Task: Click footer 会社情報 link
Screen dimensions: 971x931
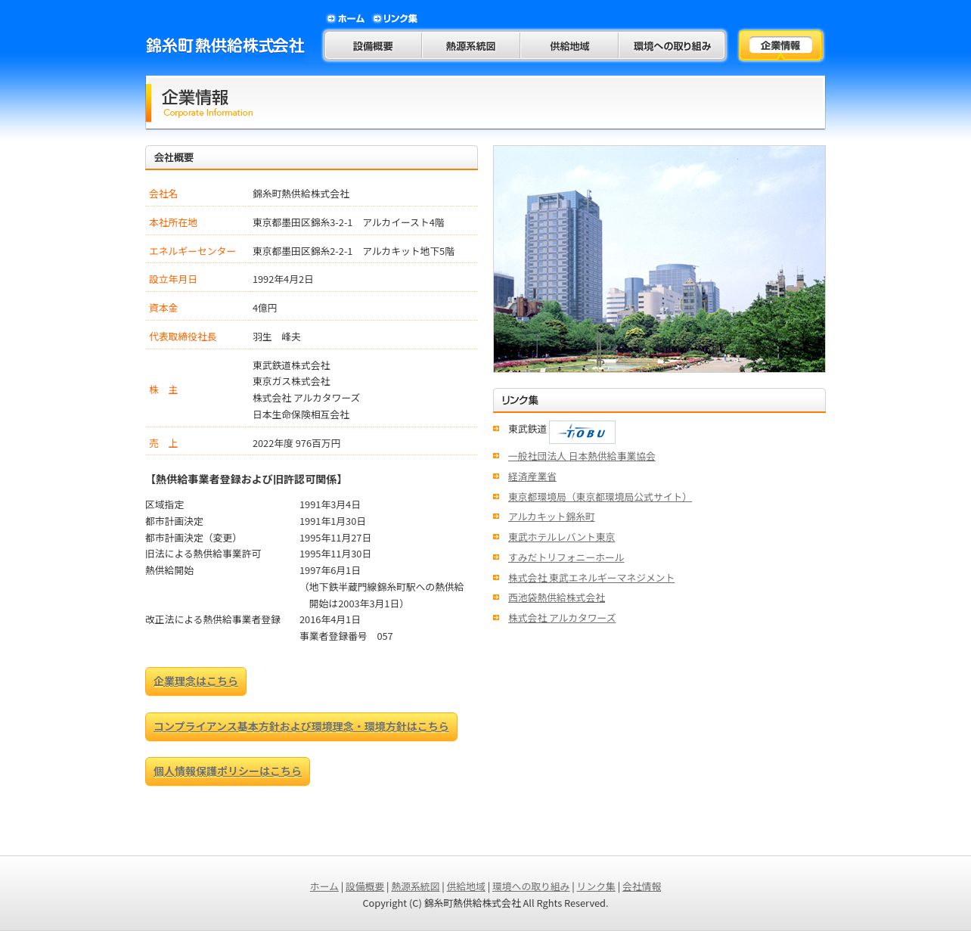Action: coord(641,886)
